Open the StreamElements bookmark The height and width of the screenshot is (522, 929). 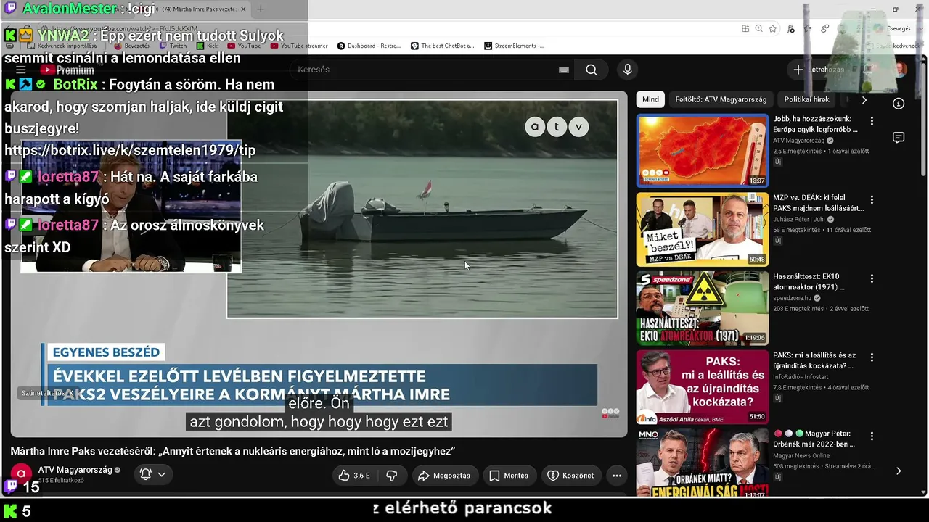515,46
